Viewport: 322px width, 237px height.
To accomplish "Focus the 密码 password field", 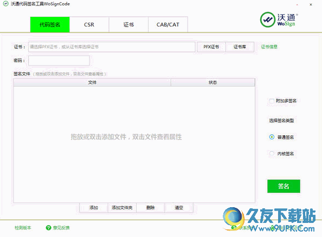I will 59,61.
